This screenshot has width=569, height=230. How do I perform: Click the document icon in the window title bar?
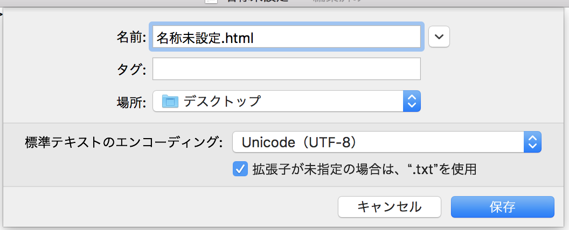tap(211, 2)
